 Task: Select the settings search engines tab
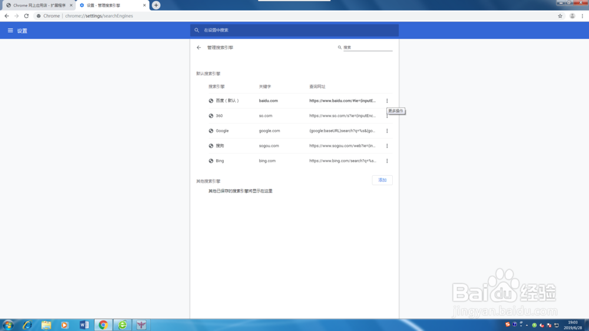(x=112, y=5)
